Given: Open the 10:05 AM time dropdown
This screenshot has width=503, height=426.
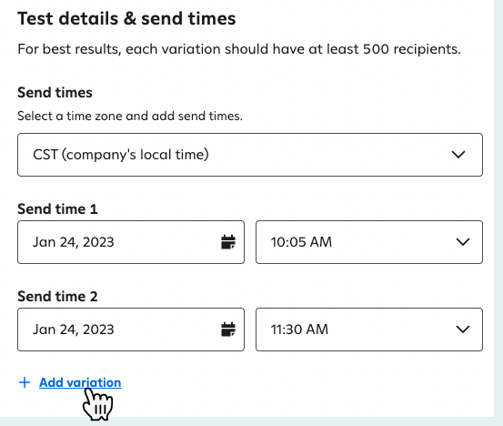Looking at the screenshot, I should (x=369, y=242).
